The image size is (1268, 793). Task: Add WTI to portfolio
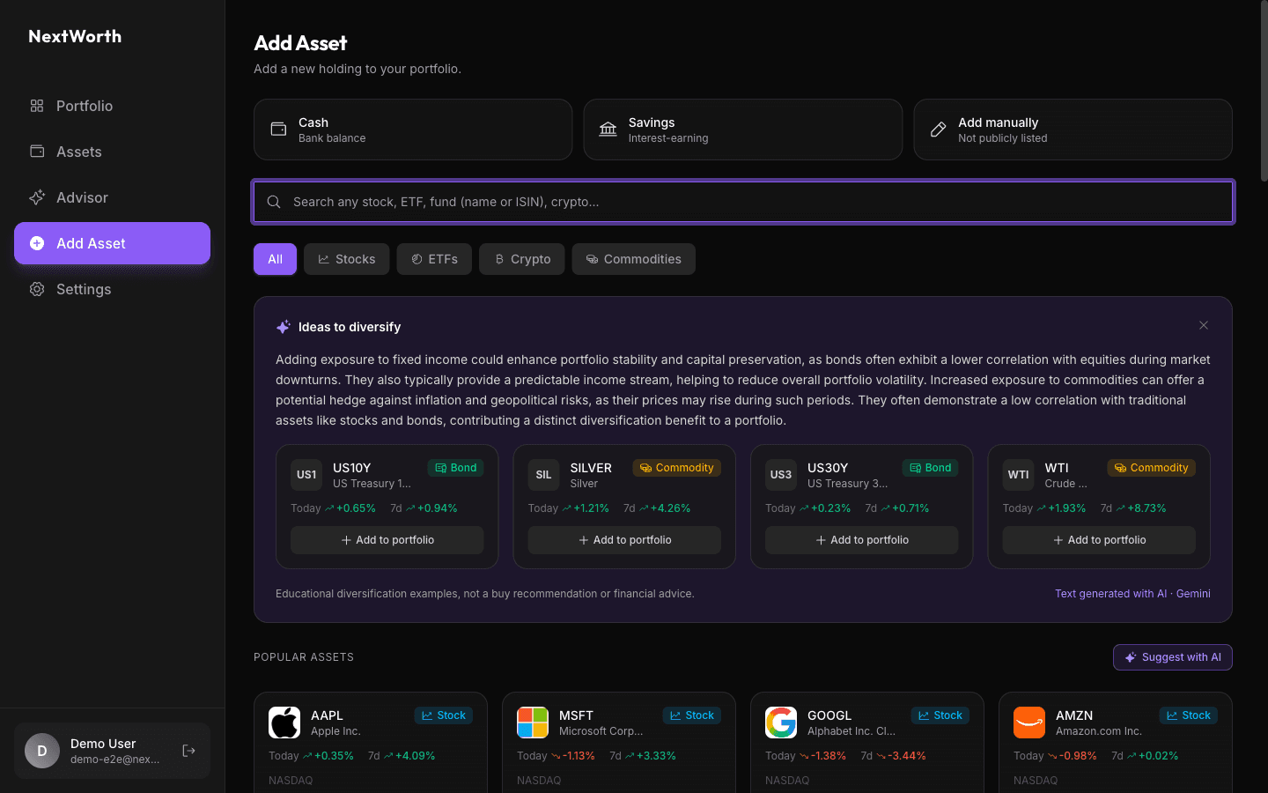tap(1099, 540)
